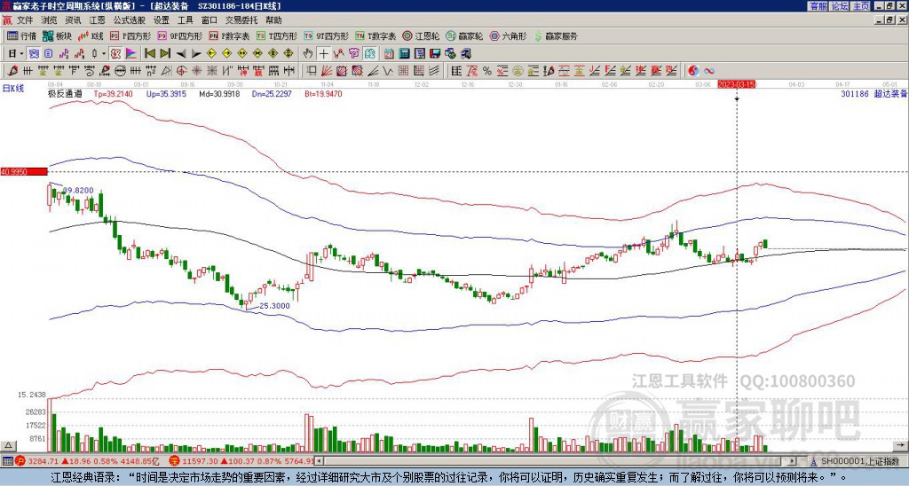Click horizontal scrollbar right arrow
The height and width of the screenshot is (486, 909).
793,461
